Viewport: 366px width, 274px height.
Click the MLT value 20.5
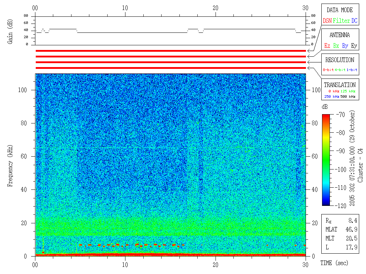click(x=351, y=238)
